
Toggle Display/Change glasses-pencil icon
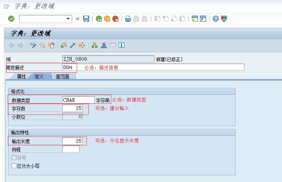33,45
